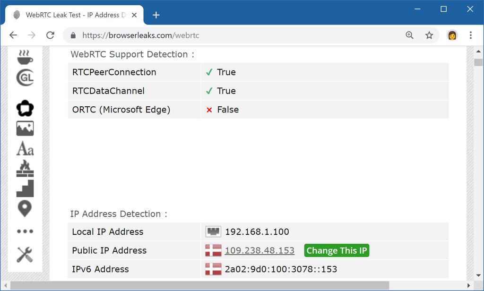Open the Chrome three-dot menu
This screenshot has width=484, height=291.
coord(471,35)
